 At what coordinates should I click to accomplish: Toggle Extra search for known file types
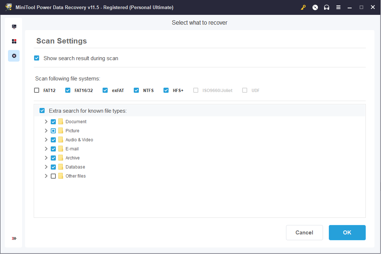point(42,111)
